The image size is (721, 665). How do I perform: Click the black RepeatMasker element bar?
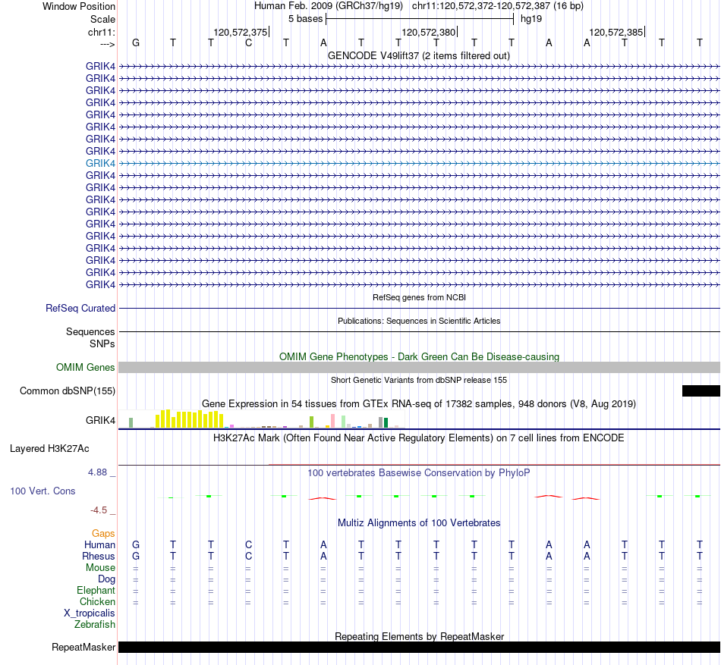pos(419,647)
